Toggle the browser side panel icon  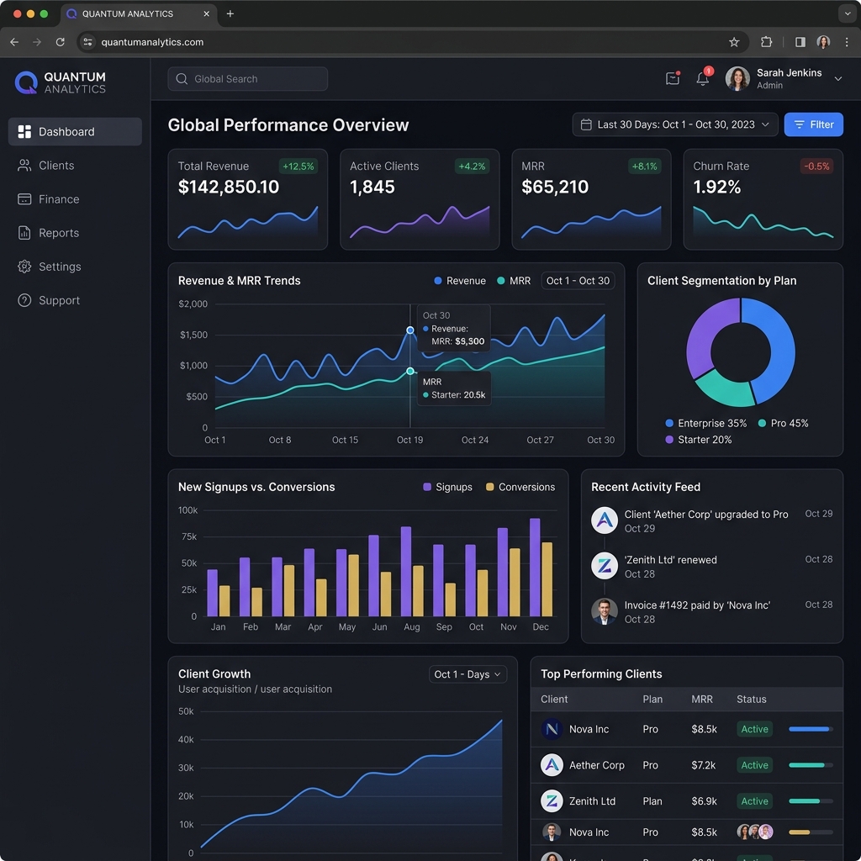(x=800, y=42)
